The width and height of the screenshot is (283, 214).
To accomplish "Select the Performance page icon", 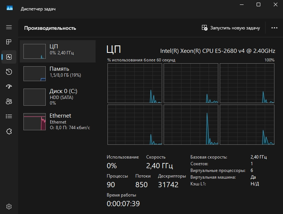I will coord(9,57).
